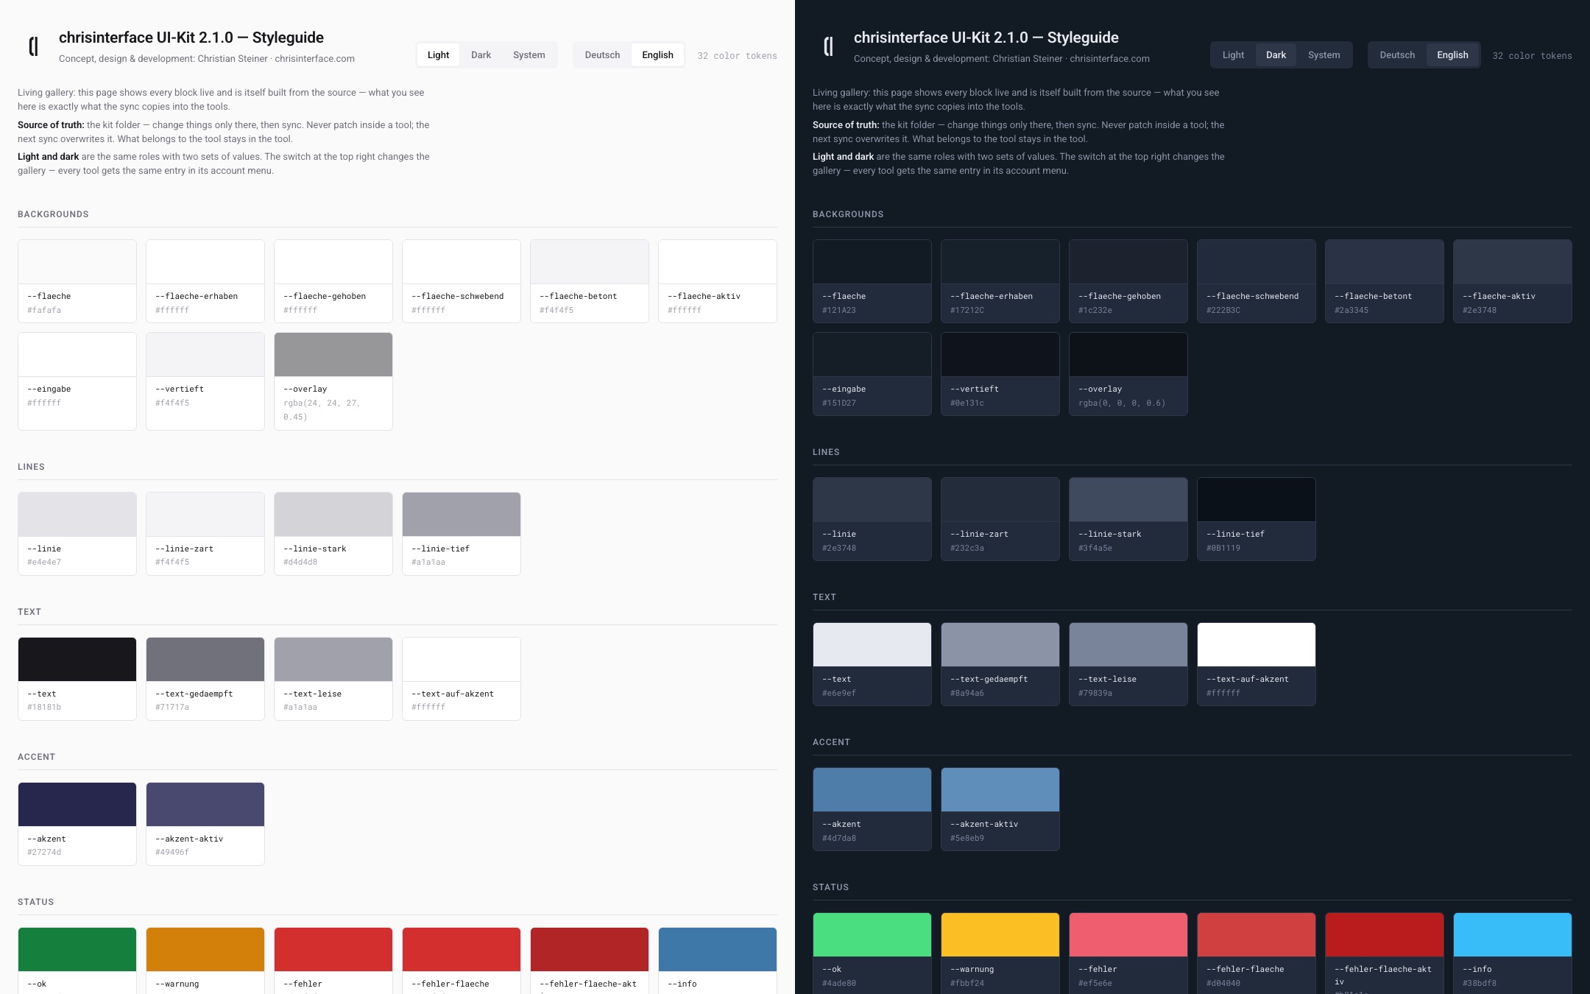Select the dark pane --akzent blue swatch
The width and height of the screenshot is (1590, 994).
872,790
